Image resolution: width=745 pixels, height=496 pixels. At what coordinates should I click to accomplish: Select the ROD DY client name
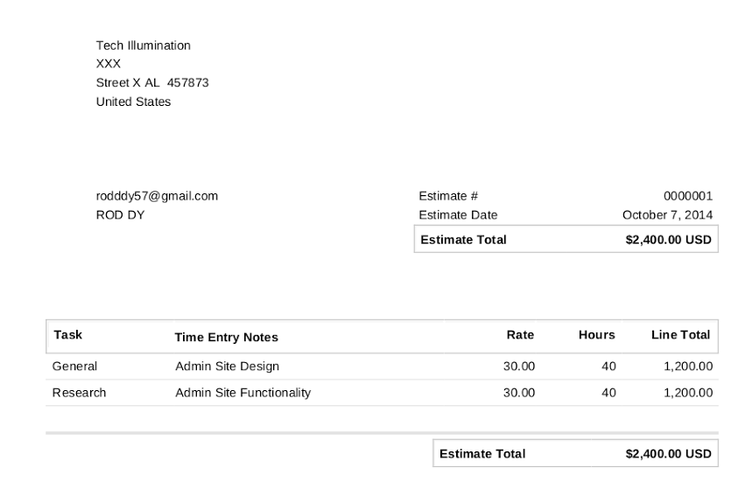click(x=120, y=215)
